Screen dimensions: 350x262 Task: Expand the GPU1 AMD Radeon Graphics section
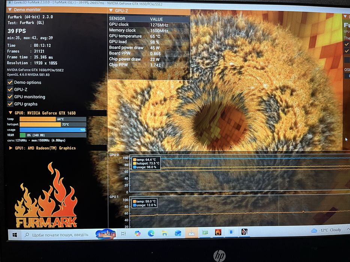pyautogui.click(x=11, y=148)
